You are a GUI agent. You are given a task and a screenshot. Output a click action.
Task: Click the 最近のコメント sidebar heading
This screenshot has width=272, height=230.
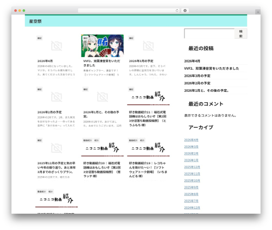pos(206,104)
